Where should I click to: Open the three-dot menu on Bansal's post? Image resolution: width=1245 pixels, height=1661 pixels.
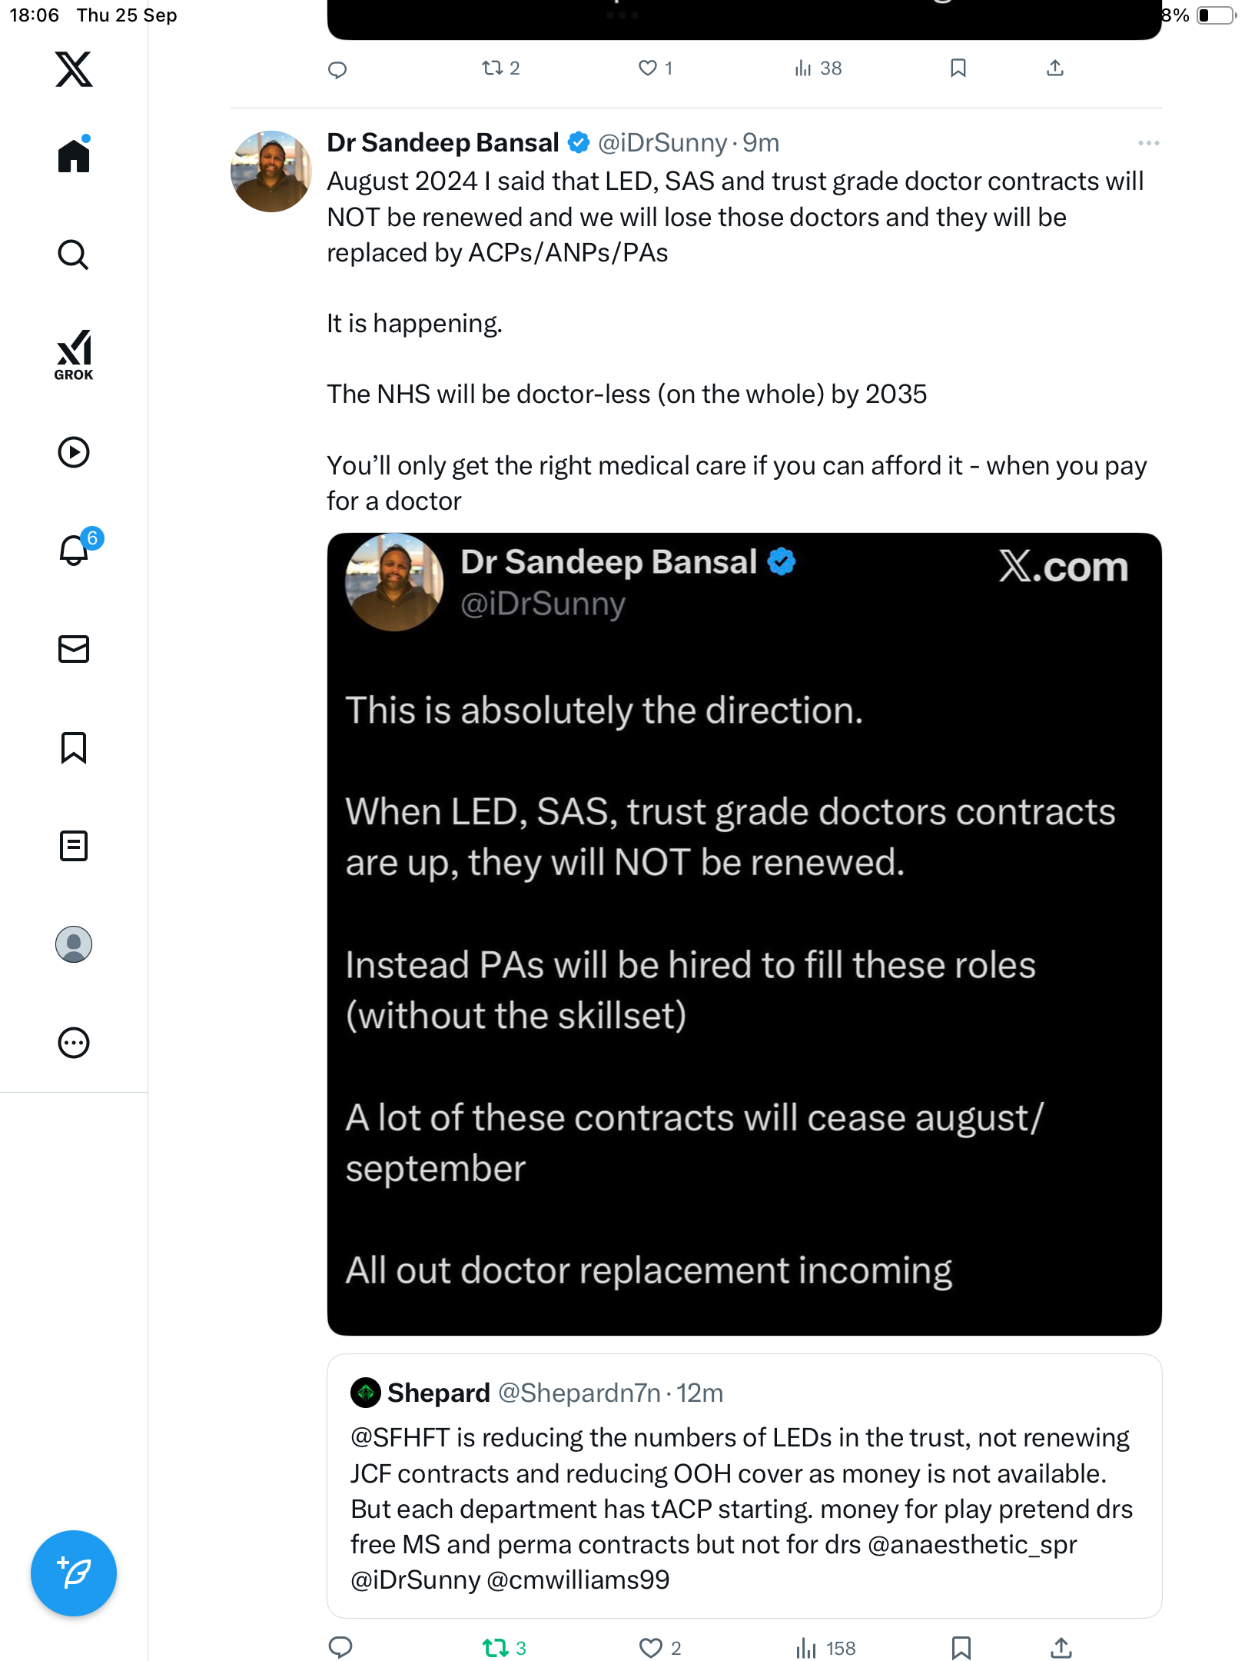point(1148,143)
